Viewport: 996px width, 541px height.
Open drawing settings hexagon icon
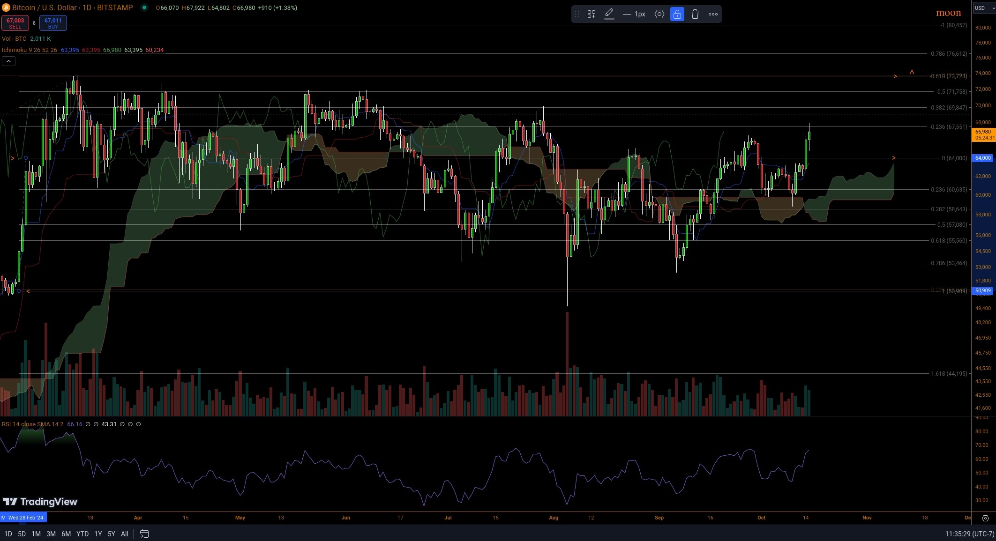tap(659, 14)
